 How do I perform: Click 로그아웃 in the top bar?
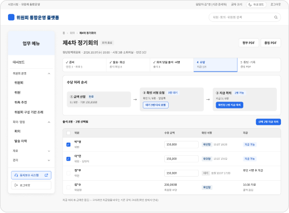tap(276, 5)
